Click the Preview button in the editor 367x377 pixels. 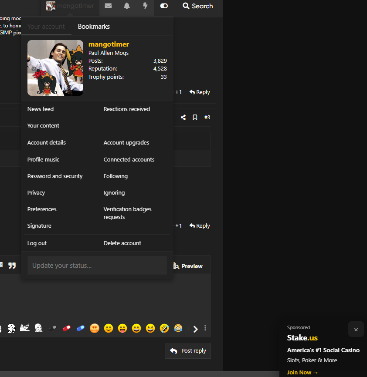tap(188, 266)
